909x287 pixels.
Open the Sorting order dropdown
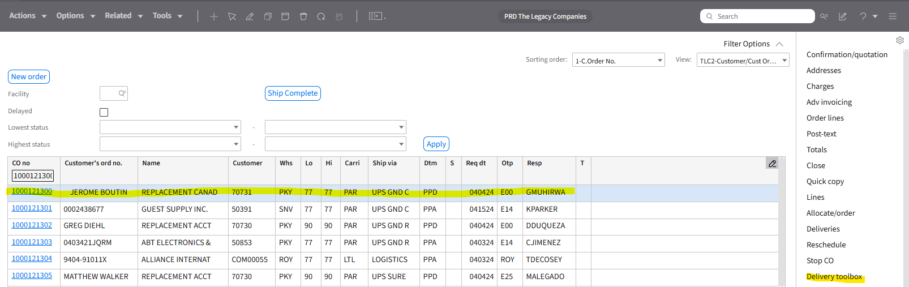point(619,60)
